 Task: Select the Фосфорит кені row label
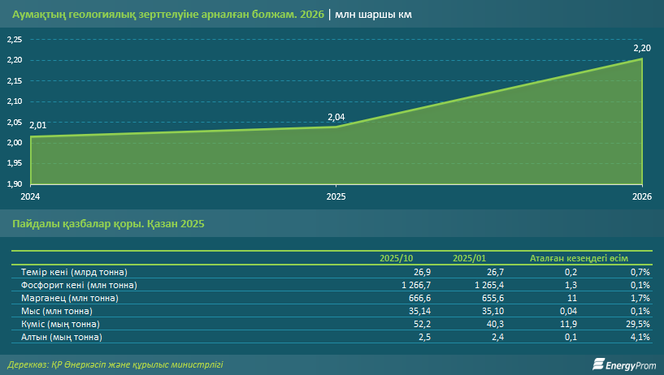tap(80, 285)
